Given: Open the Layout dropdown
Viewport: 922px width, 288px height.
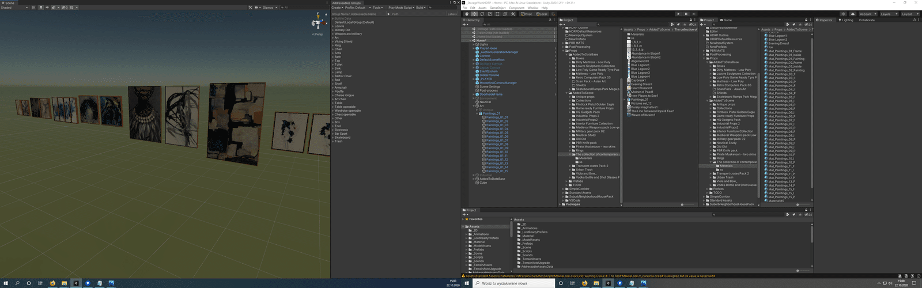Looking at the screenshot, I should 910,14.
